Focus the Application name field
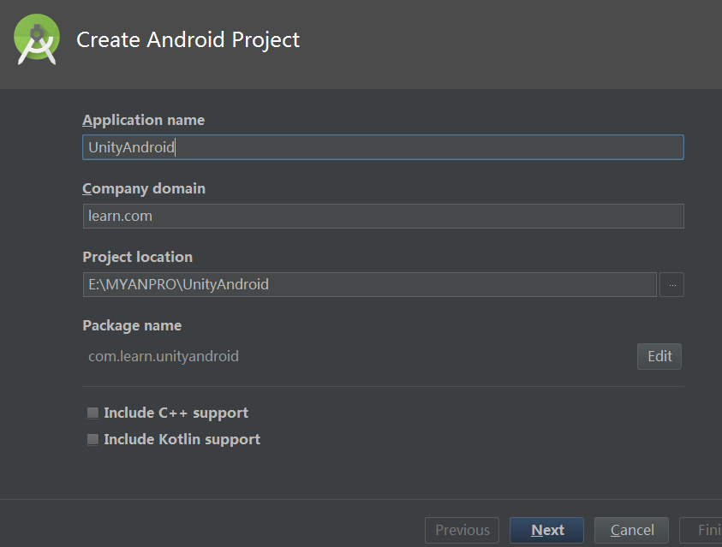The height and width of the screenshot is (547, 722). (x=383, y=147)
